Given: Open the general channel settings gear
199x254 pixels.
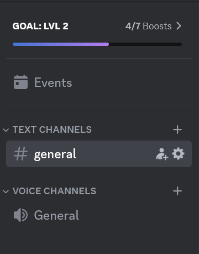Looking at the screenshot, I should (178, 154).
